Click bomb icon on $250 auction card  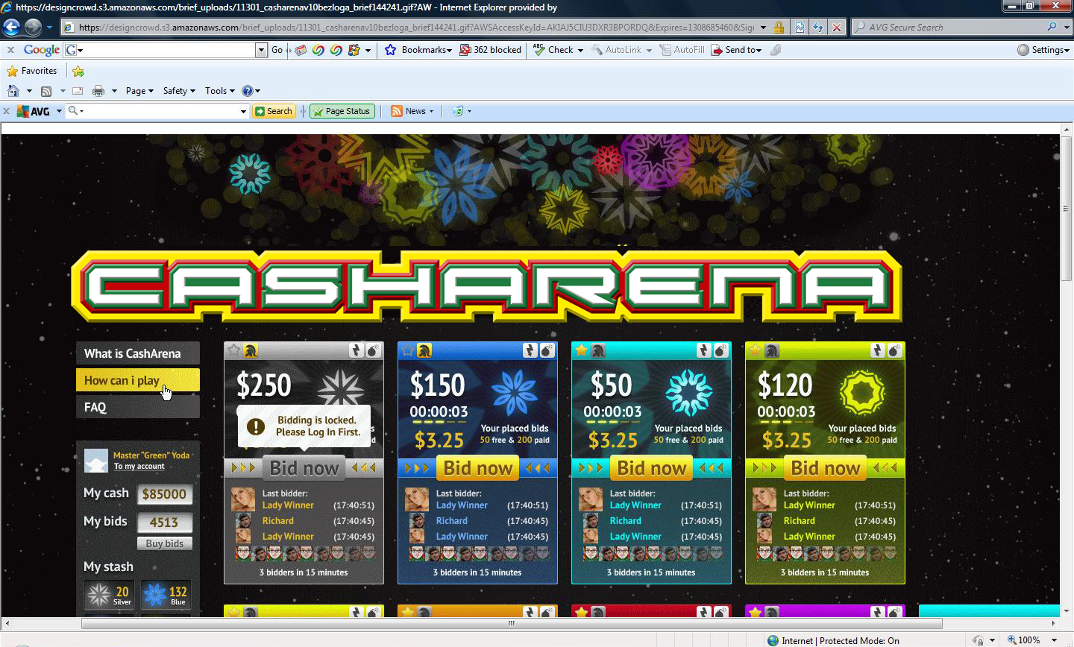[x=374, y=350]
